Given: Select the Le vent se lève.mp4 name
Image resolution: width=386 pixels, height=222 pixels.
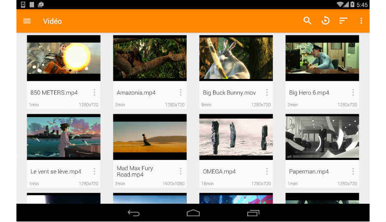Looking at the screenshot, I should tap(55, 172).
